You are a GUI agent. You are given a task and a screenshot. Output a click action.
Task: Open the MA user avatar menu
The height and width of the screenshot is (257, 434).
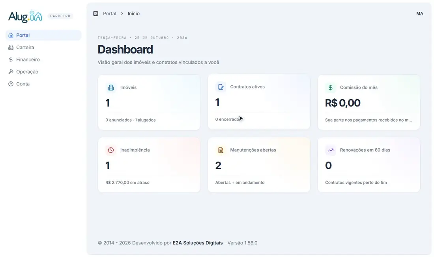pyautogui.click(x=420, y=13)
